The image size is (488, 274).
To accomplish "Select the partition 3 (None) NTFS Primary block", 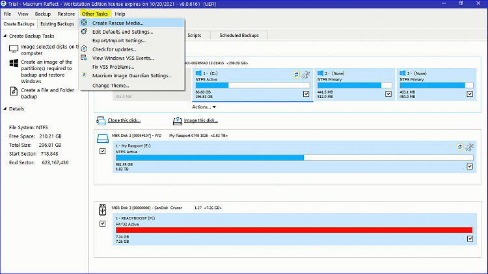I will [437, 84].
